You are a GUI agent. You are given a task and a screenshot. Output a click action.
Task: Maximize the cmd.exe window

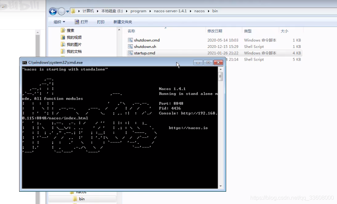coord(208,62)
